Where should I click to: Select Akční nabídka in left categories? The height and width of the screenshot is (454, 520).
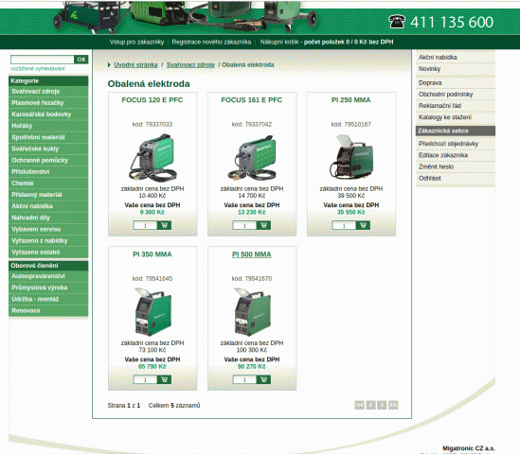coord(48,206)
